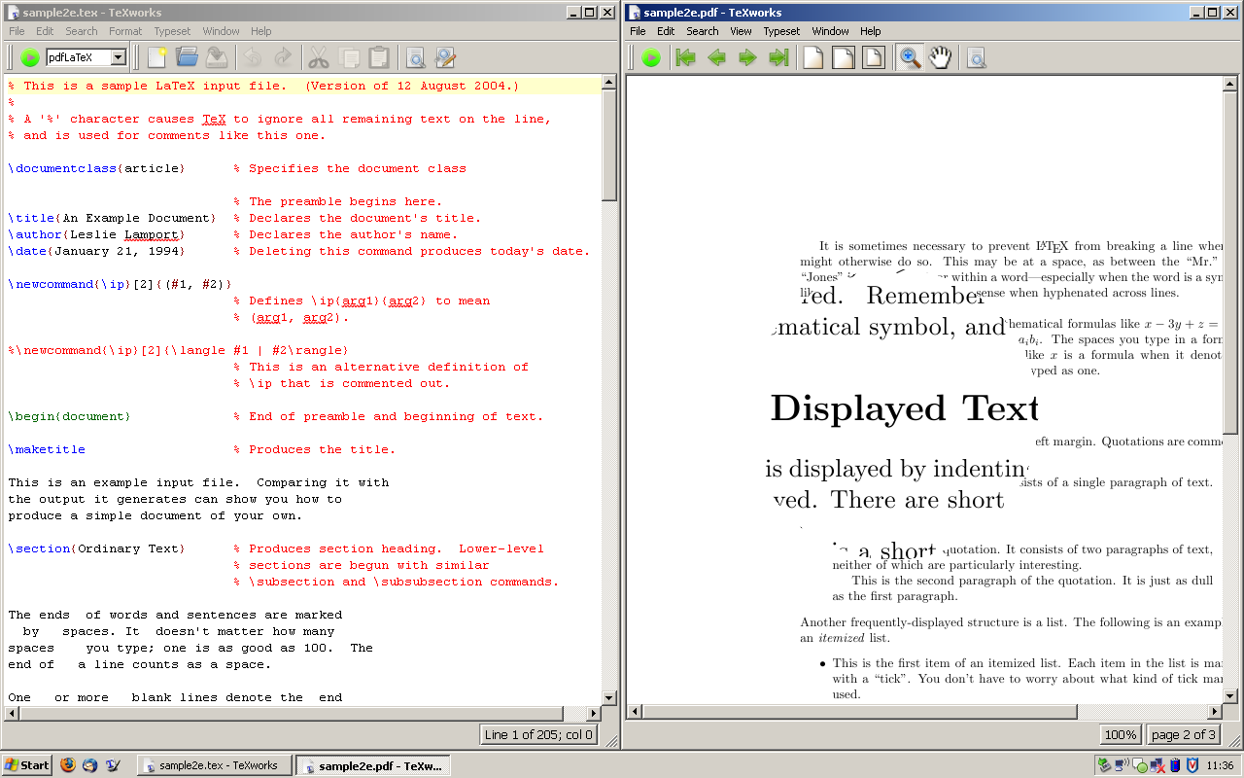Click the Undo arrow icon
Viewport: 1244px width, 778px height.
(x=253, y=57)
